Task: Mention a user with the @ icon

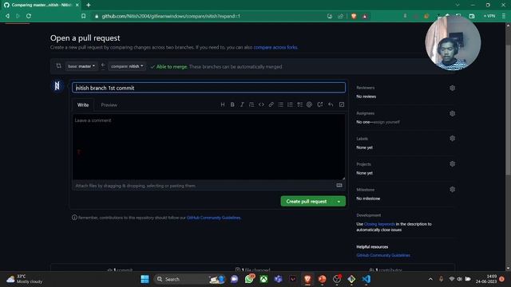Action: click(309, 104)
